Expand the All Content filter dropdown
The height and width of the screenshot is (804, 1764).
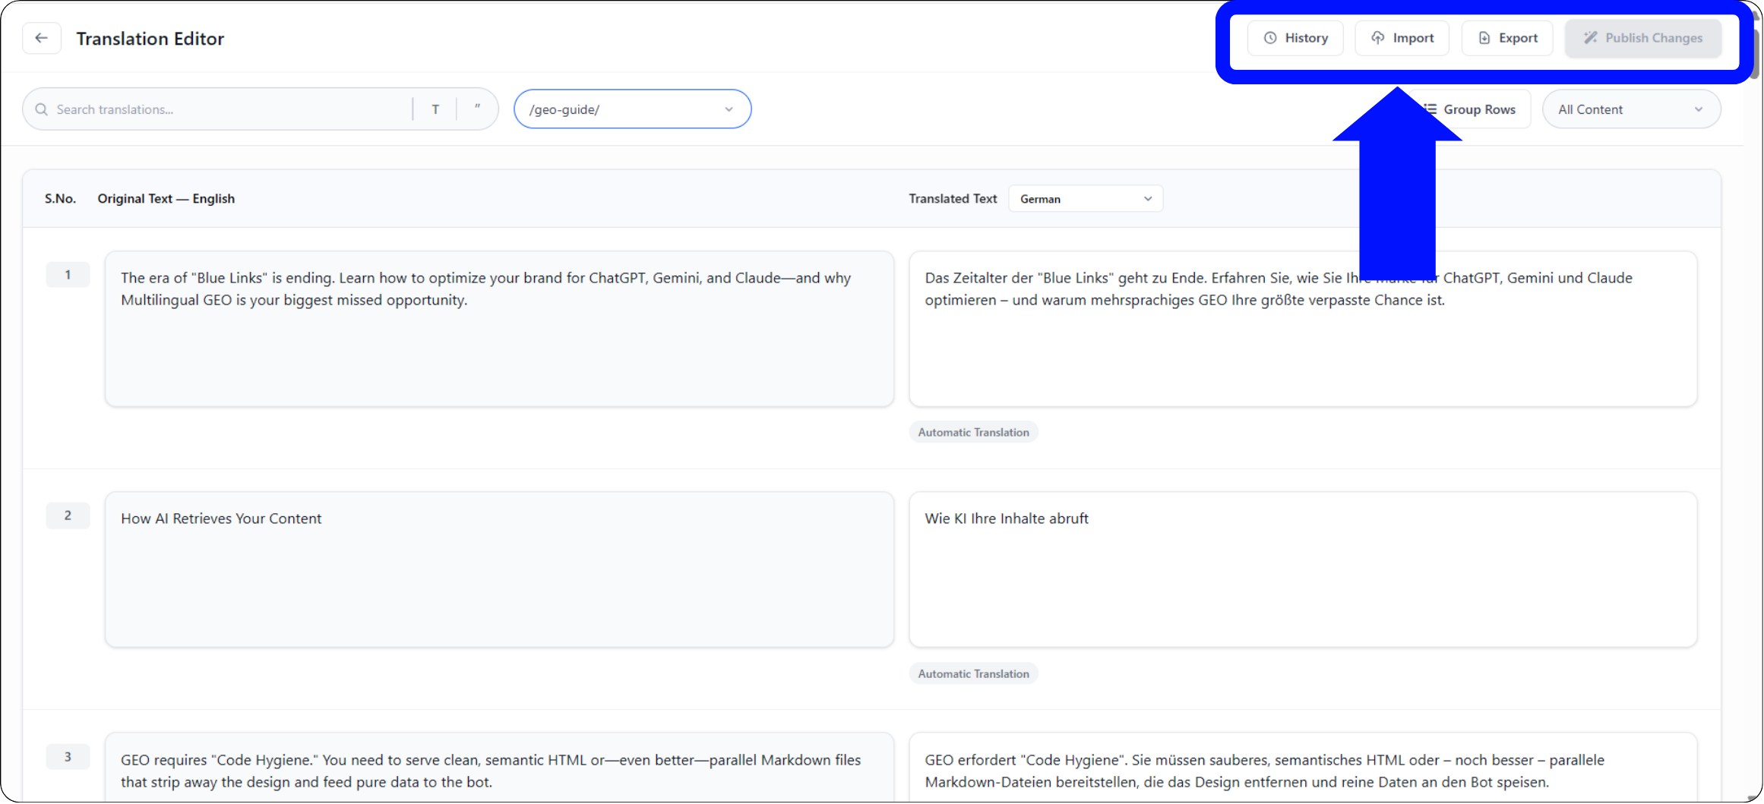[x=1631, y=109]
